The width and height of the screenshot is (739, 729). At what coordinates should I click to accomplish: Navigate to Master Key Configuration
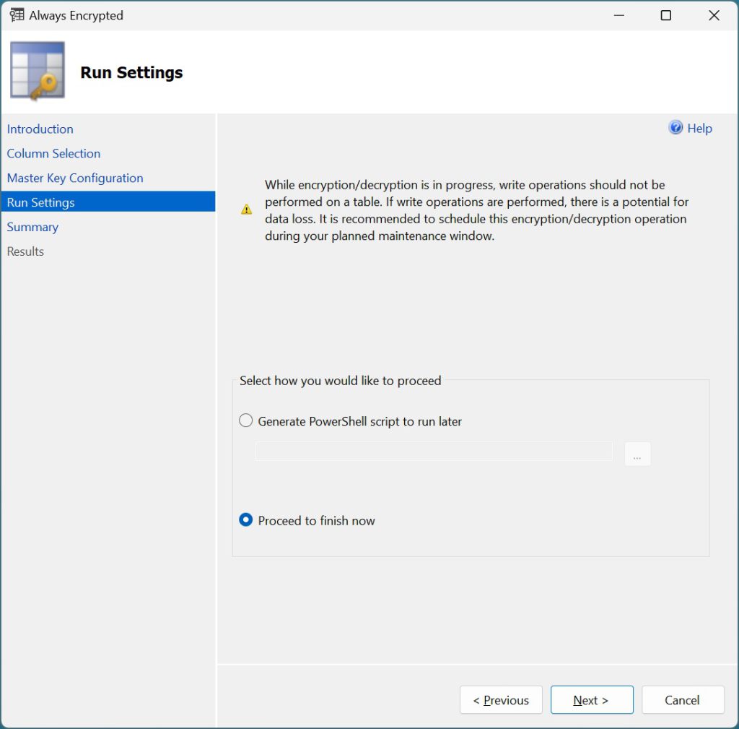(75, 178)
